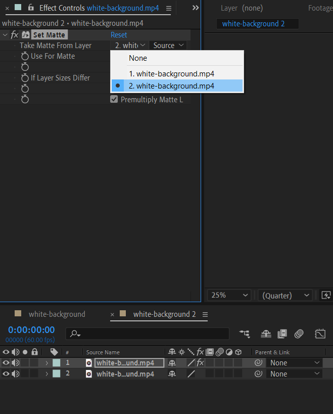This screenshot has height=414, width=333.
Task: Choose 2. white-background.mp4 in the dropdown list
Action: coord(177,86)
